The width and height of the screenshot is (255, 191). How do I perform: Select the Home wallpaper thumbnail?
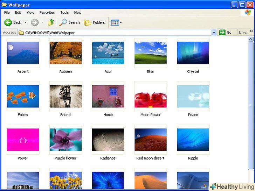point(108,96)
